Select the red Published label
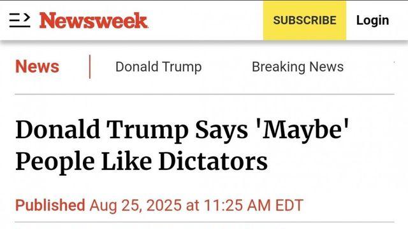Viewport: 408px width, 229px height. [50, 205]
